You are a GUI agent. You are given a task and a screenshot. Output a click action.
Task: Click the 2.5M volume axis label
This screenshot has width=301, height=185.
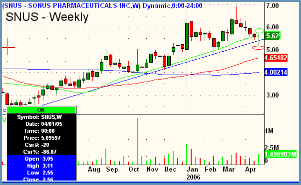(x=272, y=148)
